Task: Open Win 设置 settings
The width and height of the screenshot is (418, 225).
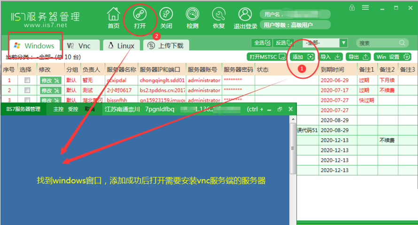Action: click(393, 57)
